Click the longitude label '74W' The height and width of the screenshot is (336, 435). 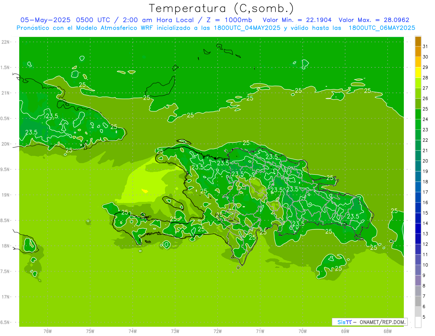[x=133, y=331]
